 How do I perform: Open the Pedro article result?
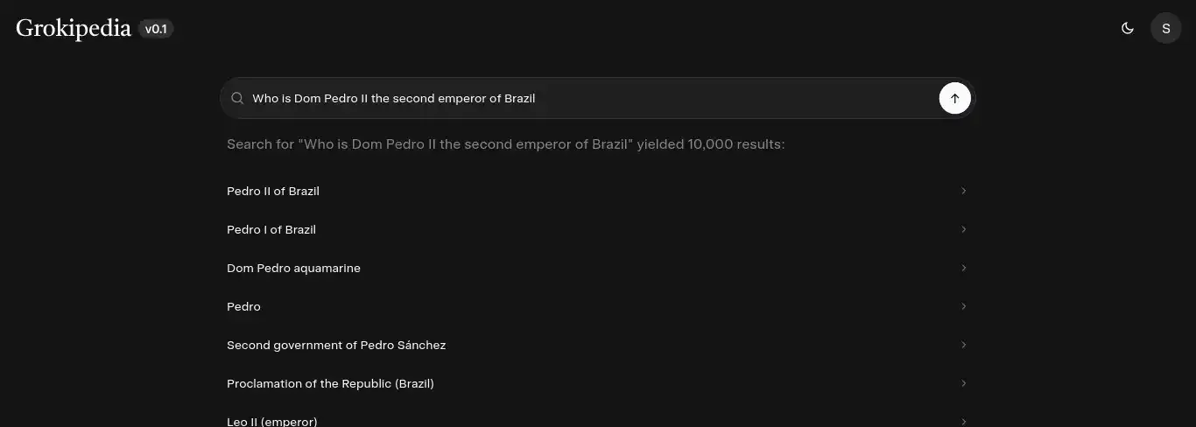pos(243,306)
